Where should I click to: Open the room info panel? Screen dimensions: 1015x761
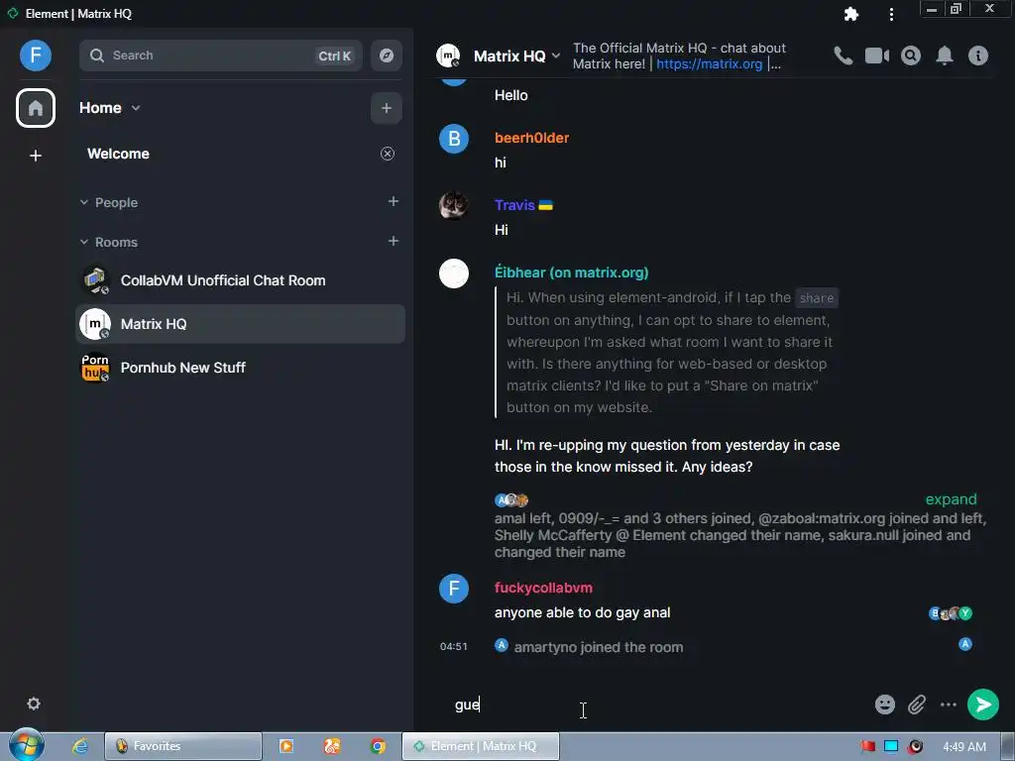(x=978, y=55)
